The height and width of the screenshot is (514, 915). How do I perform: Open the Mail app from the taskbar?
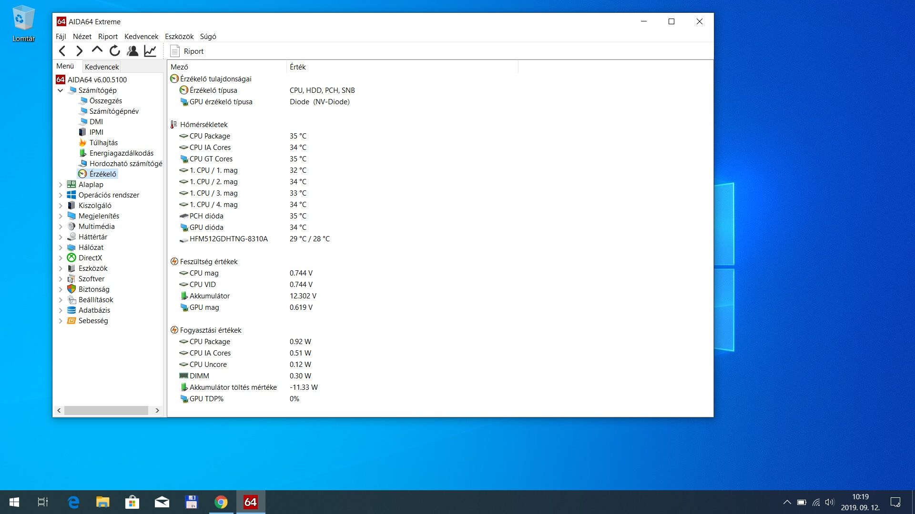[162, 502]
